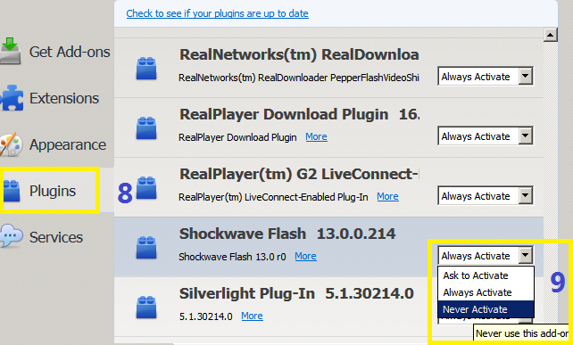Click the Shockwave Flash plugin icon
The height and width of the screenshot is (345, 573).
point(146,248)
